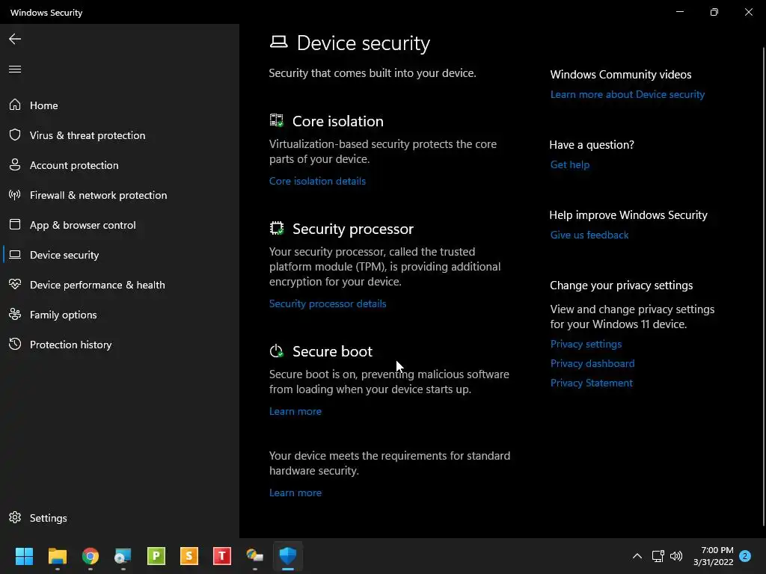This screenshot has height=574, width=766.
Task: Click the vertical scrollbar on the right
Action: click(x=764, y=287)
